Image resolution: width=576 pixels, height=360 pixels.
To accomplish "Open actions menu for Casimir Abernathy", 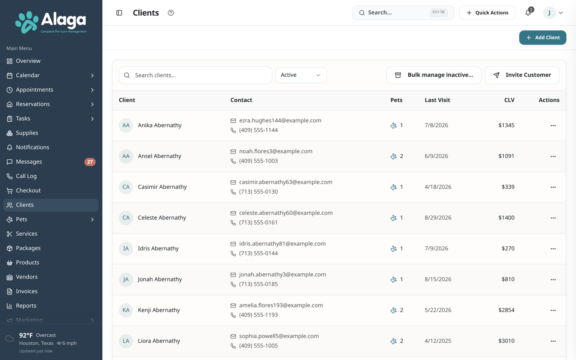I will (x=553, y=187).
